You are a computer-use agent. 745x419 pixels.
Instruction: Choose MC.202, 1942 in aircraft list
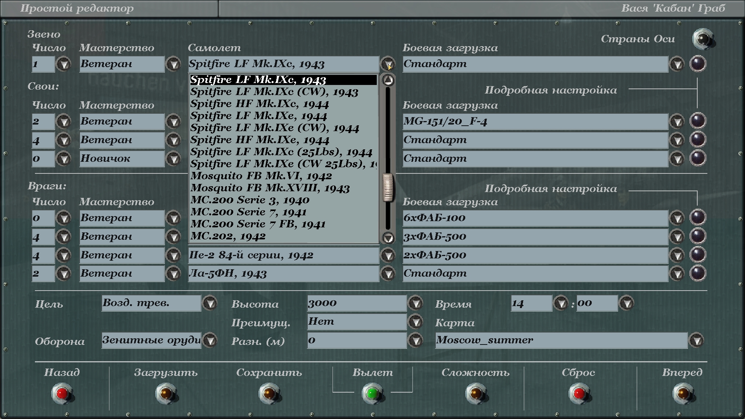pos(228,236)
